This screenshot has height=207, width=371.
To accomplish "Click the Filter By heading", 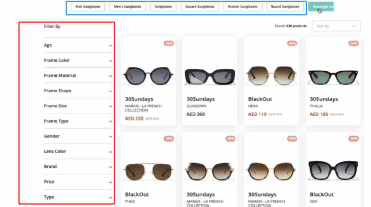I will tap(52, 26).
